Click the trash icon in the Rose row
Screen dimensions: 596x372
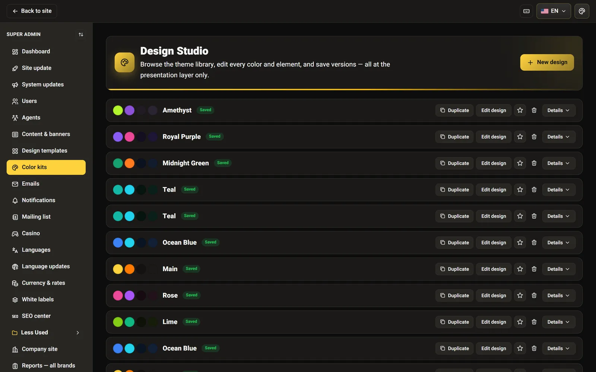pyautogui.click(x=534, y=295)
